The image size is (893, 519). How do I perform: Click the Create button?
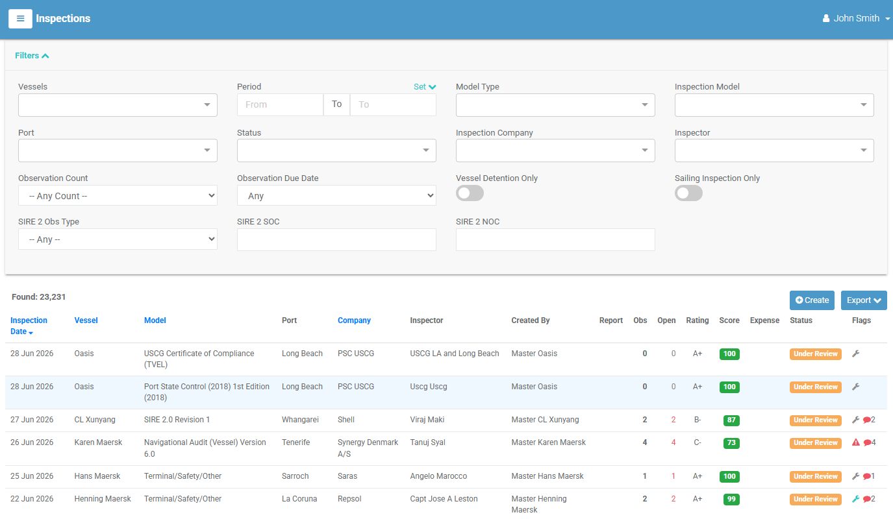click(x=812, y=300)
